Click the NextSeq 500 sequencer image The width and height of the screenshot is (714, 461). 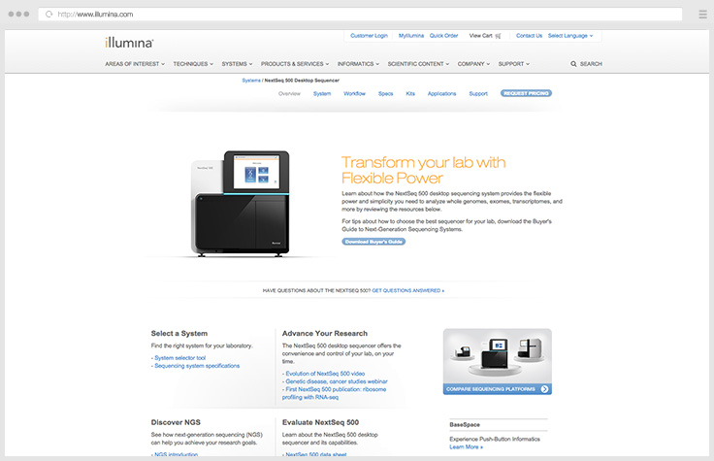pos(243,205)
